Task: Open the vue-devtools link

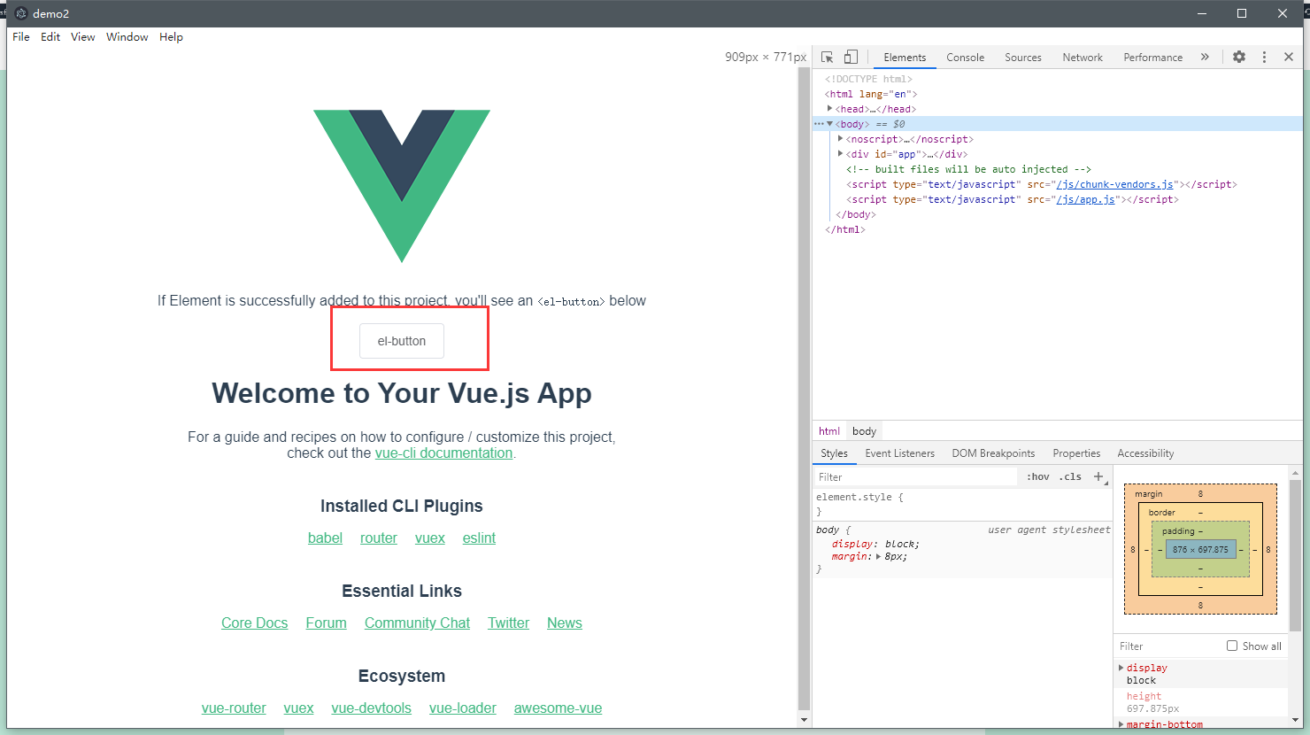Action: pos(372,708)
